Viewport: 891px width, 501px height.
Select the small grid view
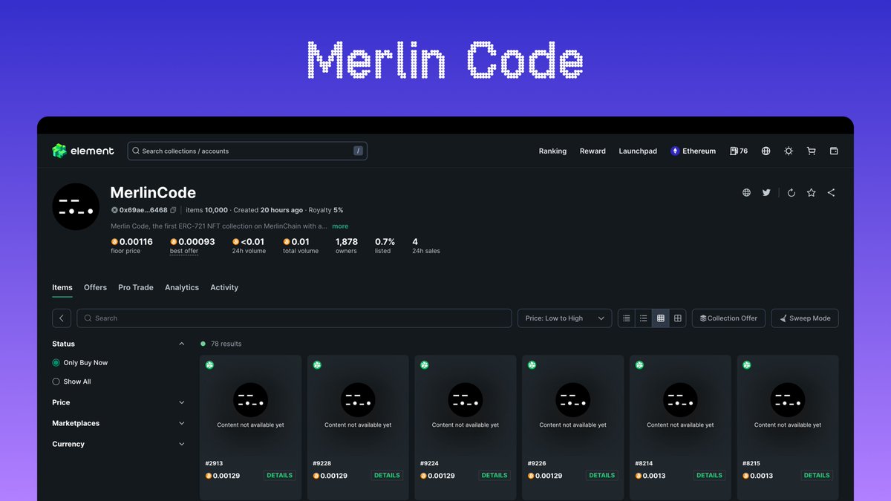click(661, 318)
